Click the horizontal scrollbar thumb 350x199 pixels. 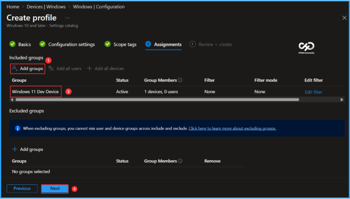click(x=157, y=100)
